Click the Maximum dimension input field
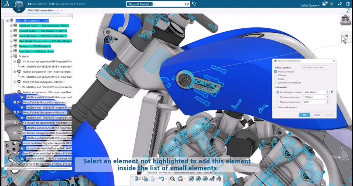This screenshot has height=186, width=353. (314, 102)
